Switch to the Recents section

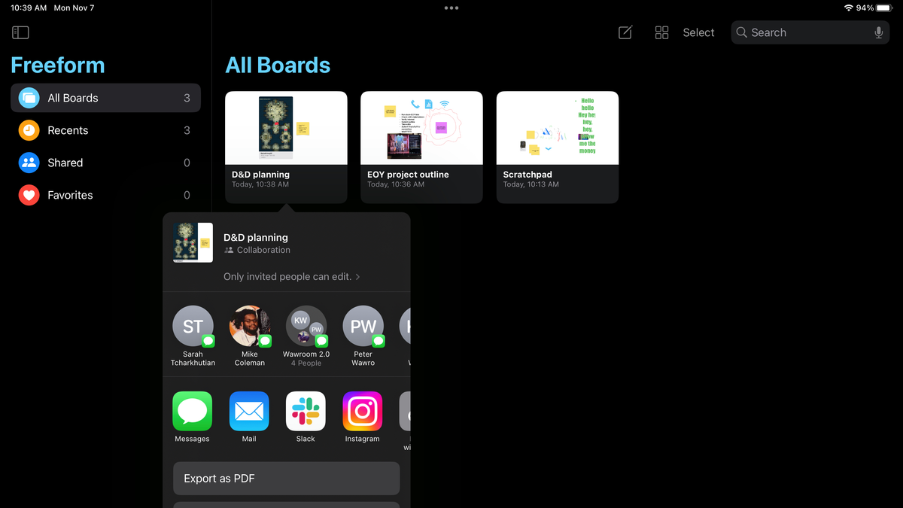tap(68, 130)
